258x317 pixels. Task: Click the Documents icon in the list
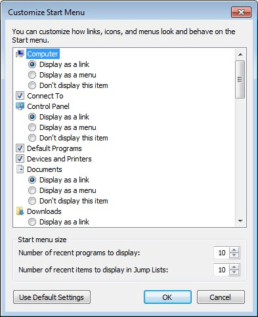pos(20,169)
